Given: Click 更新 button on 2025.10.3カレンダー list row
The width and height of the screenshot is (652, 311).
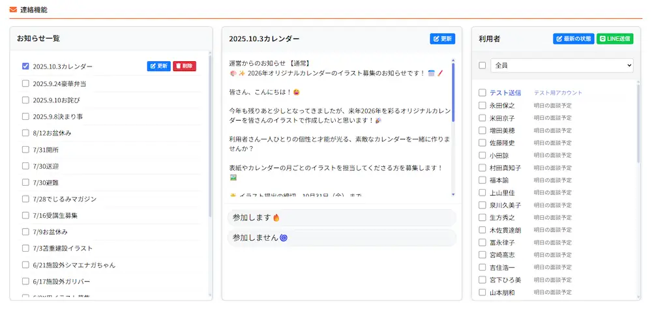Looking at the screenshot, I should pyautogui.click(x=159, y=66).
